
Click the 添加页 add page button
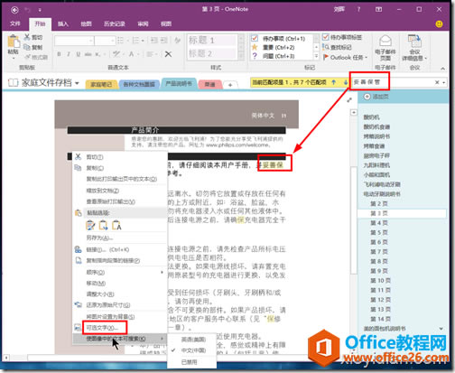click(x=376, y=97)
